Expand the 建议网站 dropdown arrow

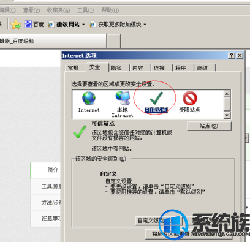click(x=83, y=25)
